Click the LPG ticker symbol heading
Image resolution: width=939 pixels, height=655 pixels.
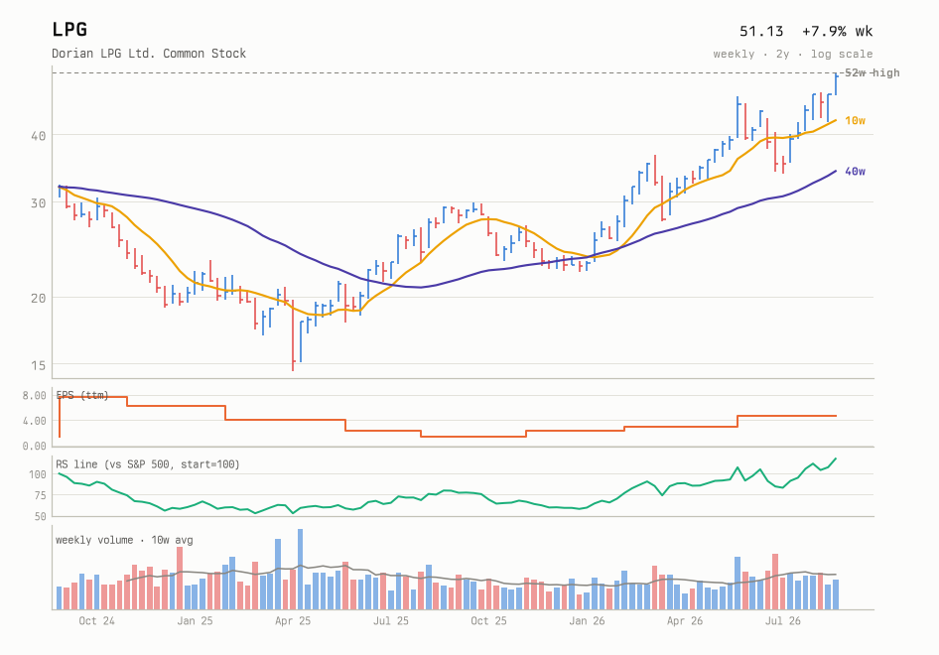click(69, 30)
